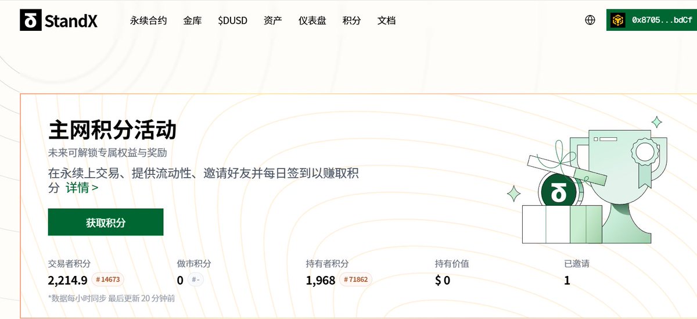The width and height of the screenshot is (697, 319).
Task: Open the 文档 menu item
Action: tap(386, 20)
